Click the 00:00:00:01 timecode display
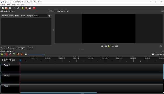The height and width of the screenshot is (94, 164). click(x=8, y=60)
